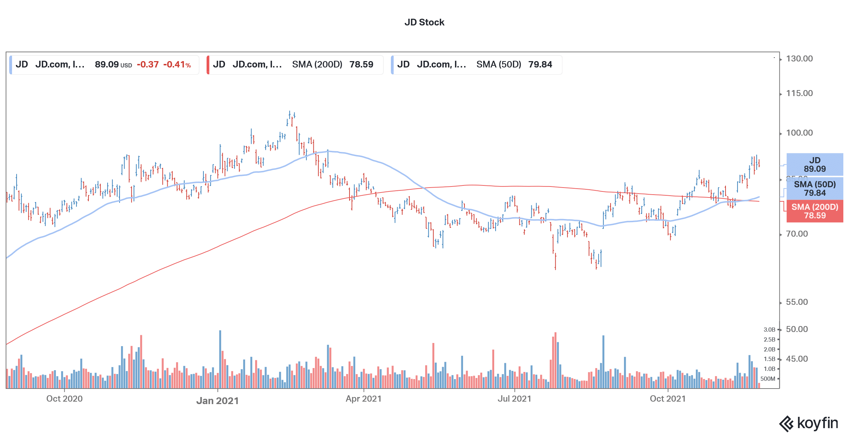This screenshot has height=438, width=849.
Task: Click the -0.41% change value
Action: [177, 65]
